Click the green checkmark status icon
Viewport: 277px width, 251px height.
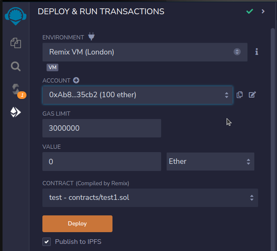pyautogui.click(x=250, y=11)
